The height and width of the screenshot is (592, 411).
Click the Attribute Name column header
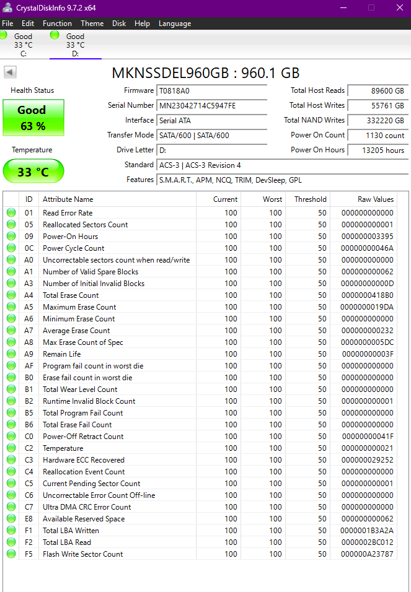(68, 199)
